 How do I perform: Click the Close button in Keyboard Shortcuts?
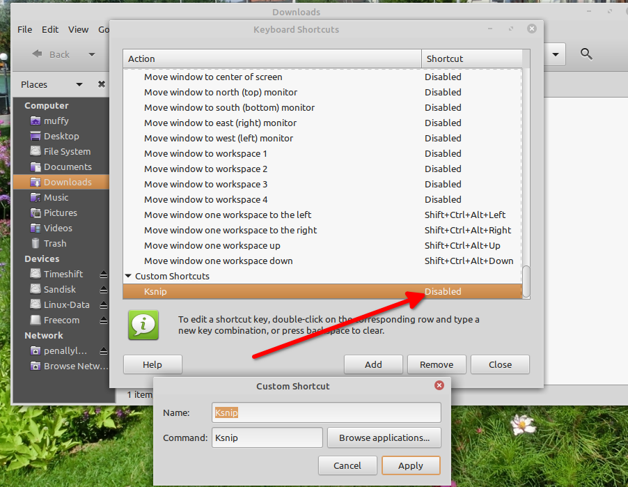500,364
